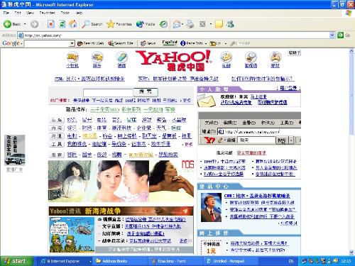Click the Yahoo search submit button
Screen dimensions: 355x266
(146, 92)
